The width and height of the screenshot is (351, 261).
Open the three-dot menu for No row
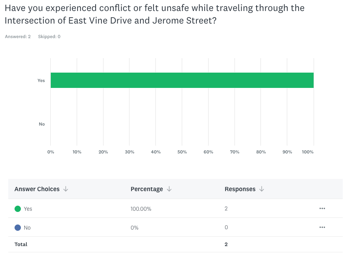(x=322, y=227)
